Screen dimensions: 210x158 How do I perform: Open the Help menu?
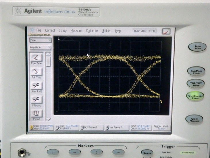click(118, 31)
